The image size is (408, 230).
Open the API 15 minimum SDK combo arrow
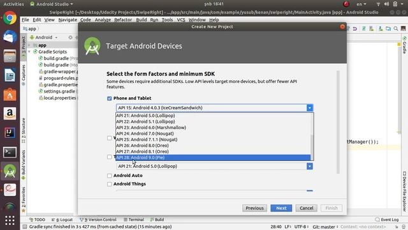point(310,108)
